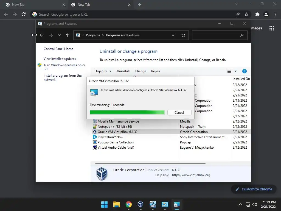This screenshot has width=281, height=211.
Task: Open Google apps grid icon
Action: (x=272, y=28)
